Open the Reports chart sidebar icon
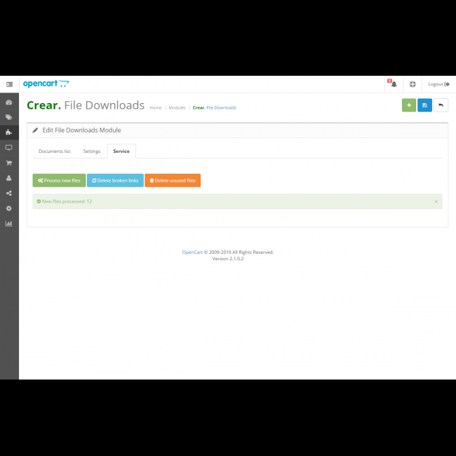456x456 pixels. tap(9, 224)
